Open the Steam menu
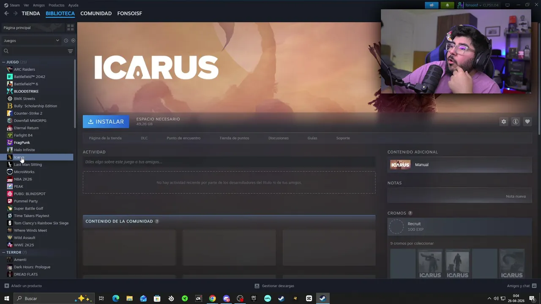Screen dimensions: 541x304 (x=12, y=5)
